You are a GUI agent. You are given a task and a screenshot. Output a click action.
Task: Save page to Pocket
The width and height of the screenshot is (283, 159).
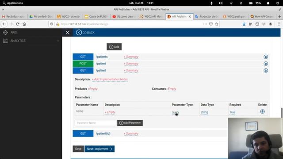point(211,24)
